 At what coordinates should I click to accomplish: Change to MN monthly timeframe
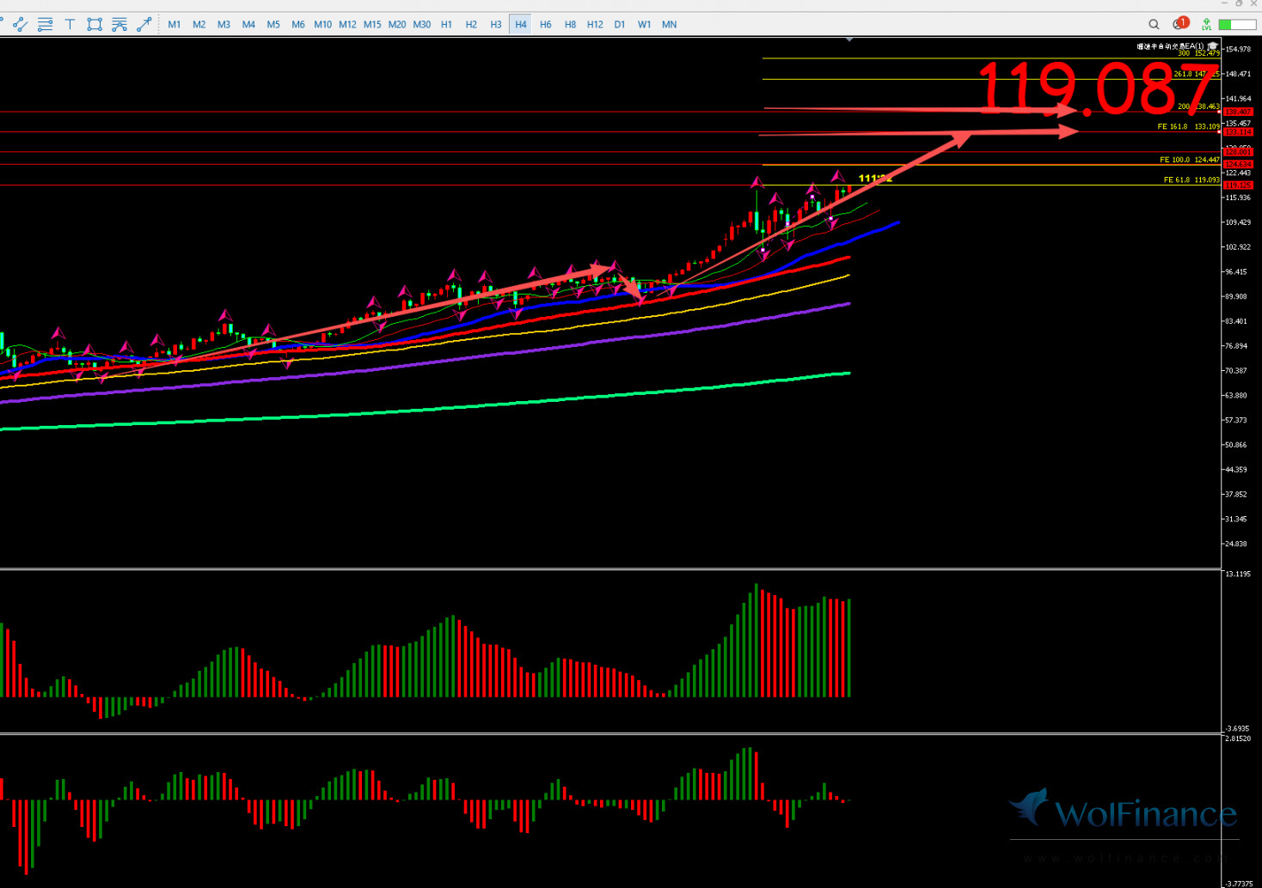coord(669,24)
